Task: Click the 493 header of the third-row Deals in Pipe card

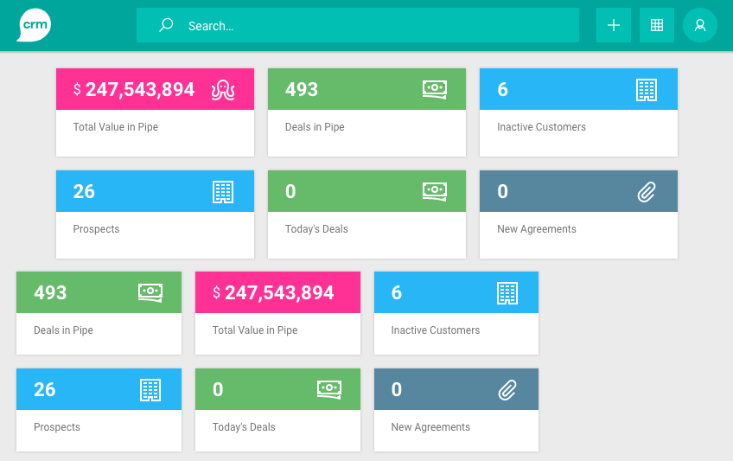Action: pos(50,293)
